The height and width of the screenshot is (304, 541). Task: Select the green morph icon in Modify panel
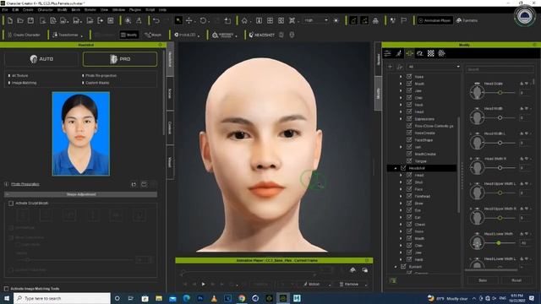[x=409, y=53]
